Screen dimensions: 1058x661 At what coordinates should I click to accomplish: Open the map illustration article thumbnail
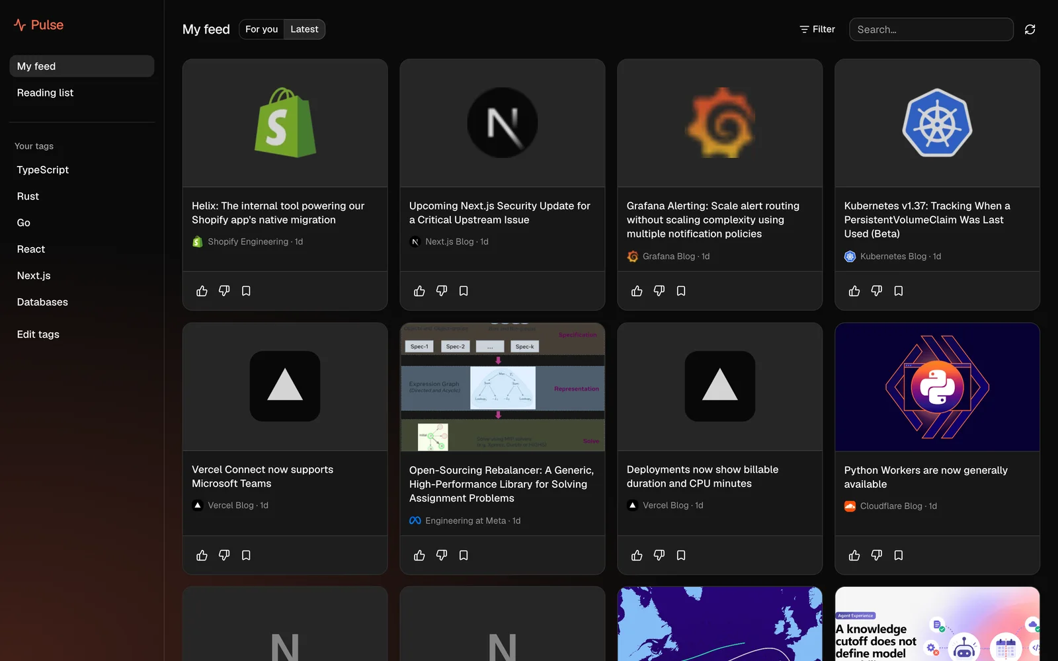click(x=720, y=624)
